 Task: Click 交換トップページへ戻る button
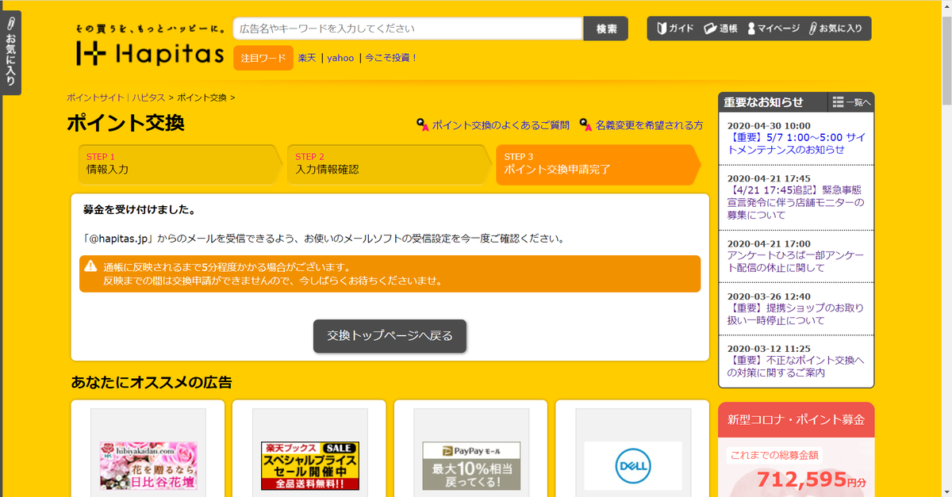pos(390,336)
